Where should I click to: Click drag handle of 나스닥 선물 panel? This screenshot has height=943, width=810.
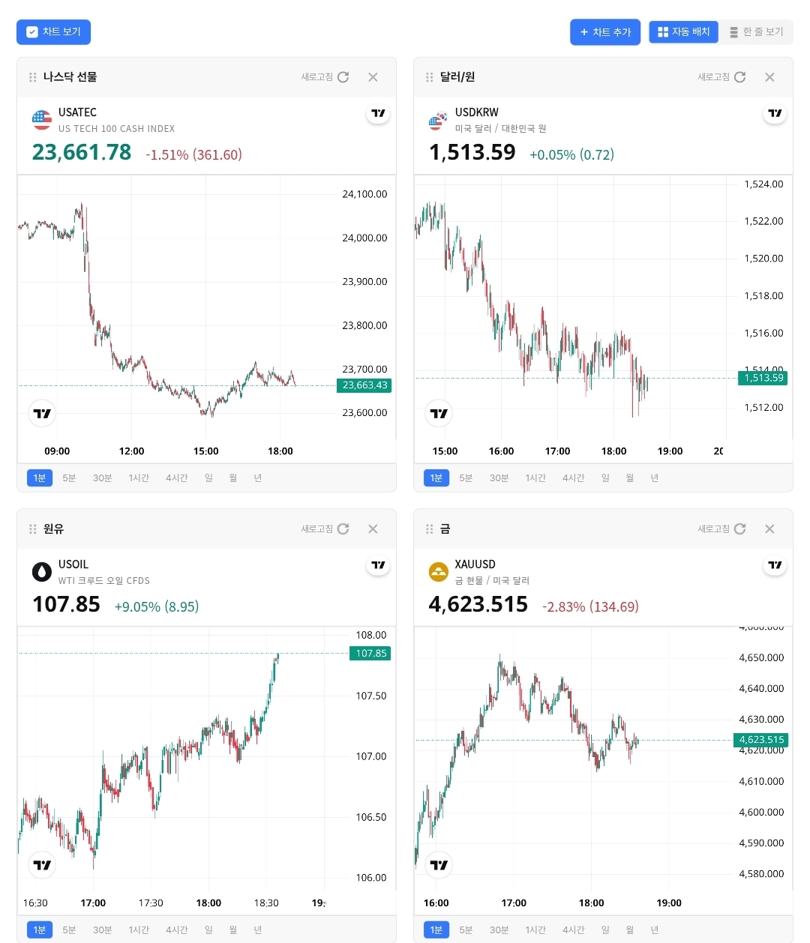pyautogui.click(x=32, y=77)
